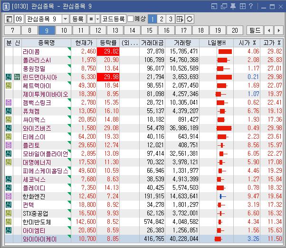Screen dimensions: 286x248
Task: Switch to group tab 17
Action: point(183,30)
